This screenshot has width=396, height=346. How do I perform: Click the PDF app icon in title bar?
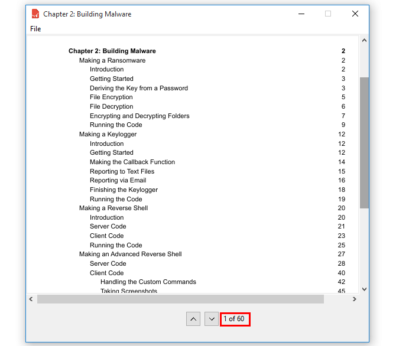(x=35, y=14)
